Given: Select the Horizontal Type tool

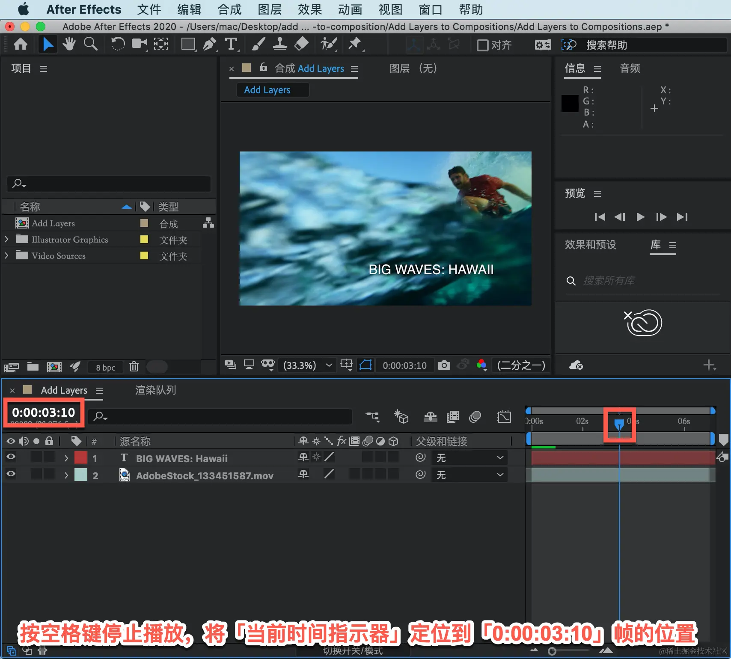Looking at the screenshot, I should [231, 44].
